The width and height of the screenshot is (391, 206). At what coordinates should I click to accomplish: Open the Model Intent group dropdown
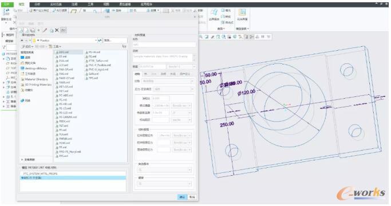tap(242, 29)
